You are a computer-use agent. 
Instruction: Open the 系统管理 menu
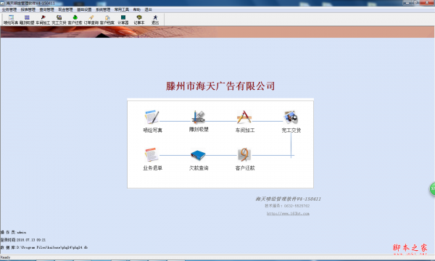tap(103, 9)
